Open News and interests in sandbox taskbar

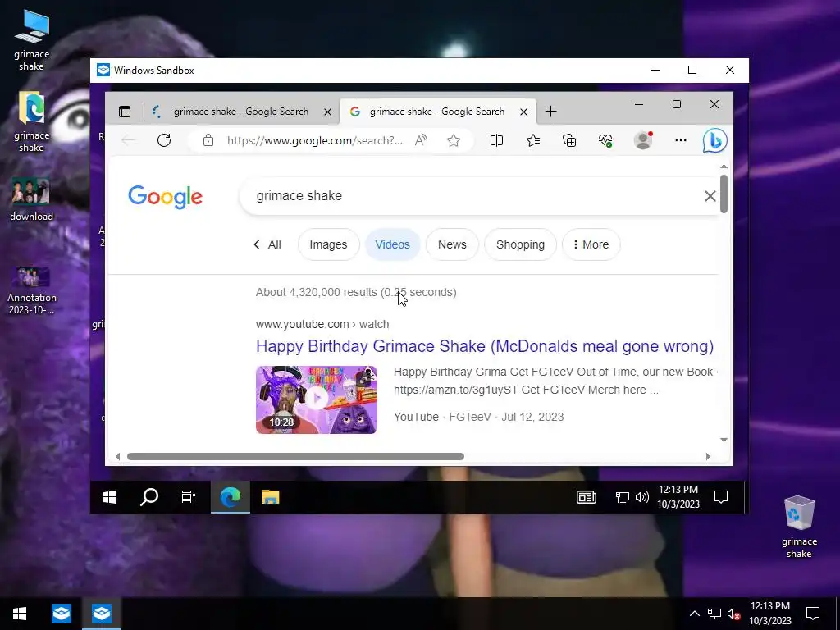pyautogui.click(x=587, y=497)
